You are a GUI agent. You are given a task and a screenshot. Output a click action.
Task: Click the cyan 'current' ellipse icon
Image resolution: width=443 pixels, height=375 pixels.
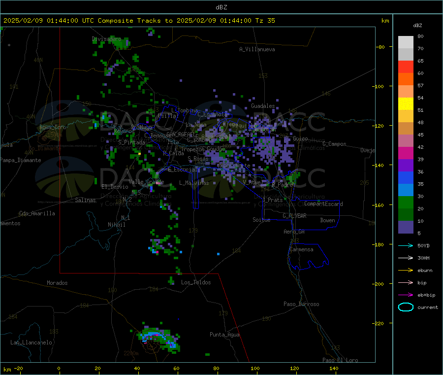[x=406, y=307]
